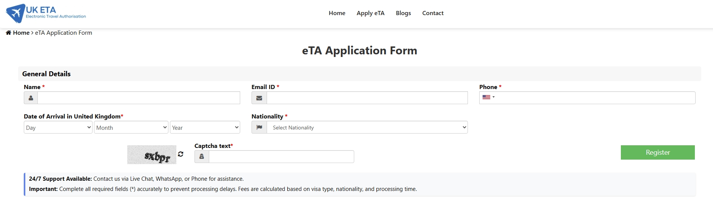
Task: Click the lock icon beside Captcha field
Action: (202, 157)
